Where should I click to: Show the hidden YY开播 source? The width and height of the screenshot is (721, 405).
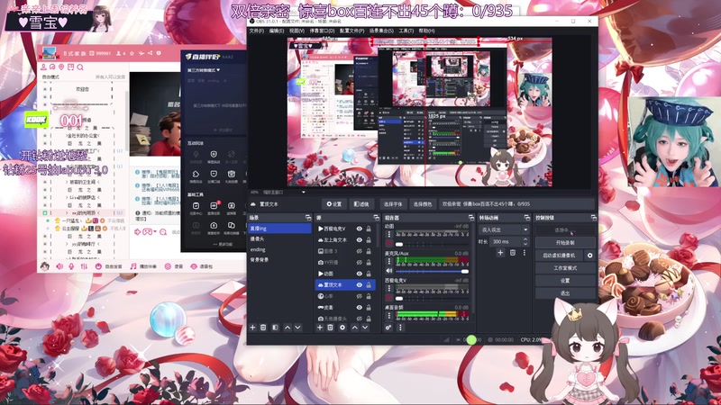[359, 262]
